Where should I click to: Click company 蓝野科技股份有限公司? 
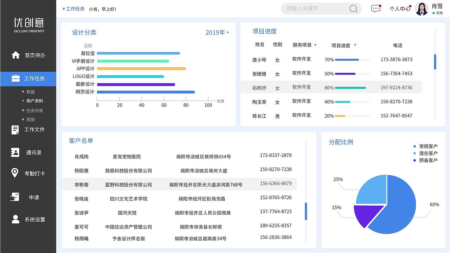(129, 184)
